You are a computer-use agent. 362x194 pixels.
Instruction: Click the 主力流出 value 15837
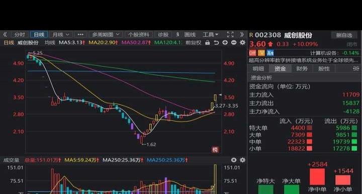pyautogui.click(x=351, y=103)
